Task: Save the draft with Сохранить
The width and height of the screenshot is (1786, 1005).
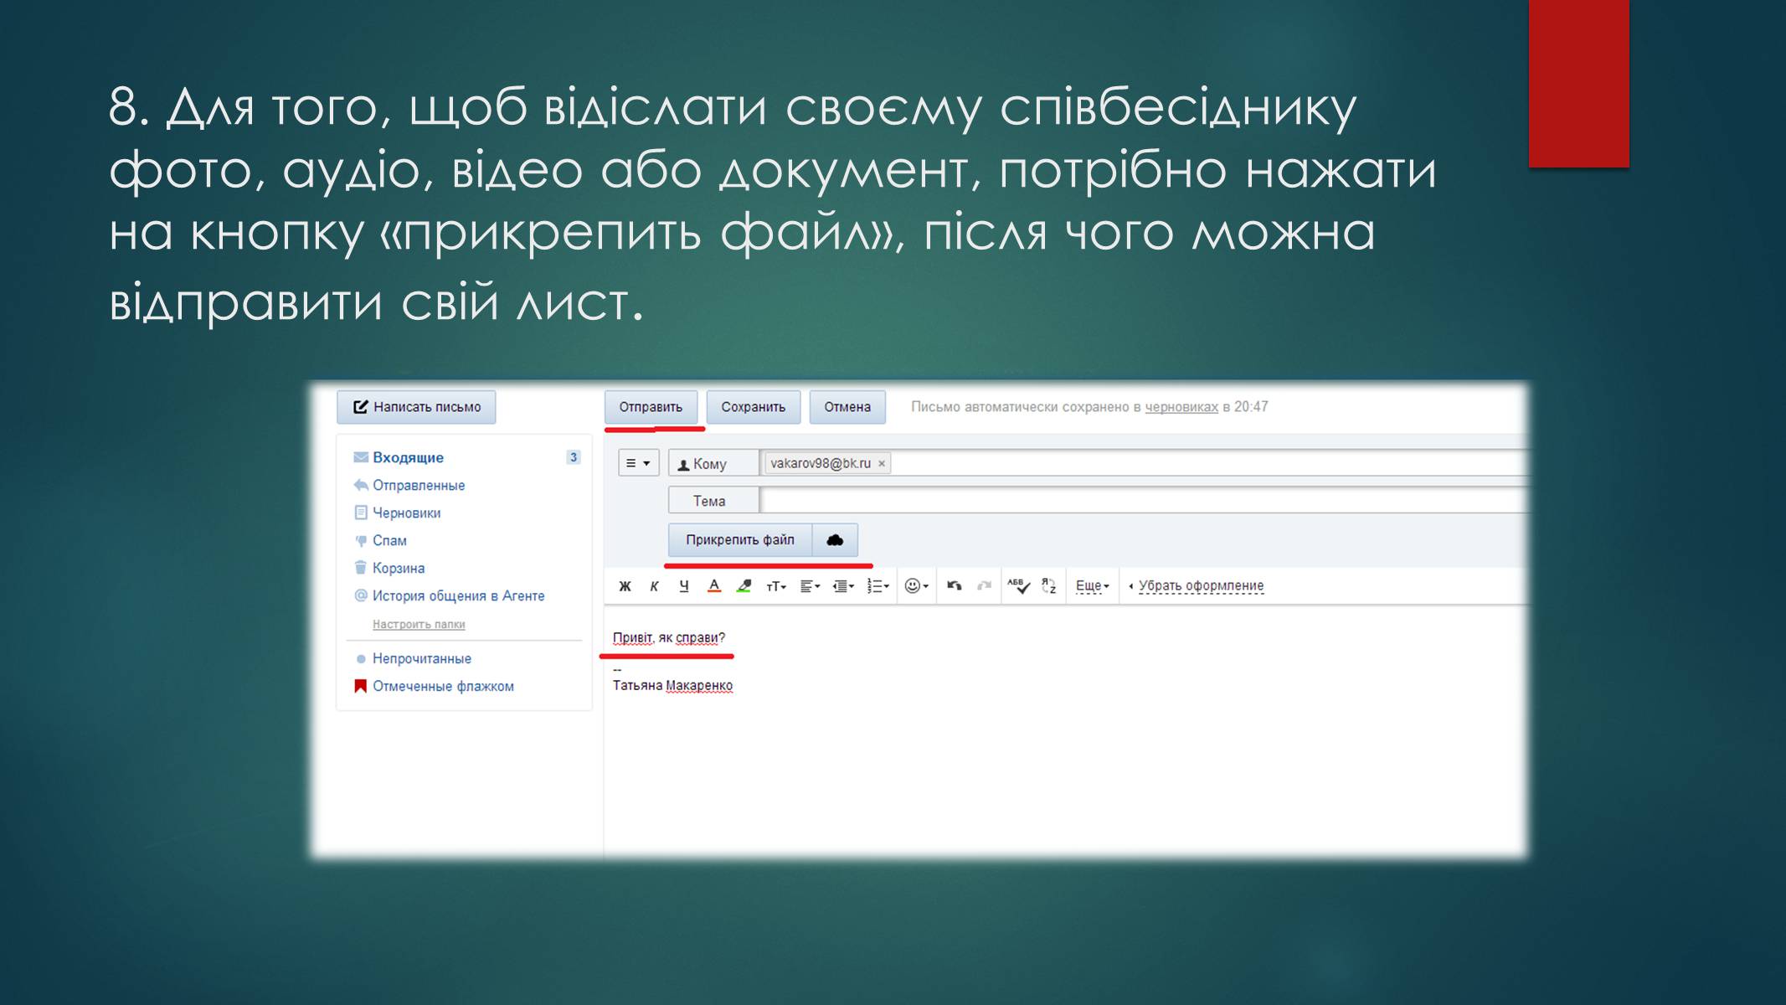Action: (753, 407)
